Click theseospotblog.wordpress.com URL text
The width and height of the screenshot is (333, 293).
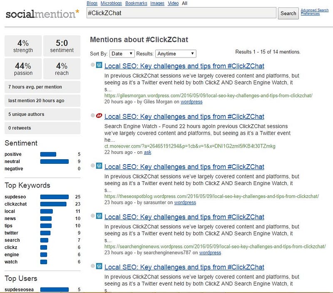pyautogui.click(x=211, y=196)
